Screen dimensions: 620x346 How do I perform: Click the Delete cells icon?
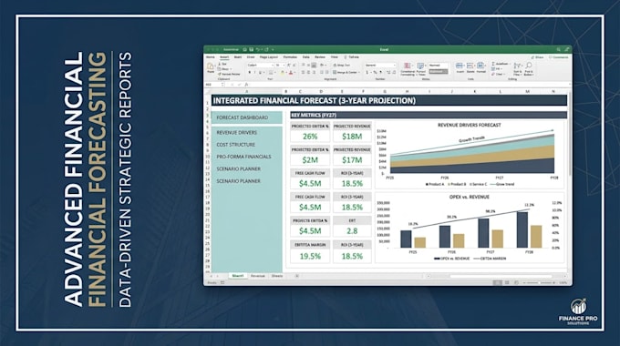[470, 66]
